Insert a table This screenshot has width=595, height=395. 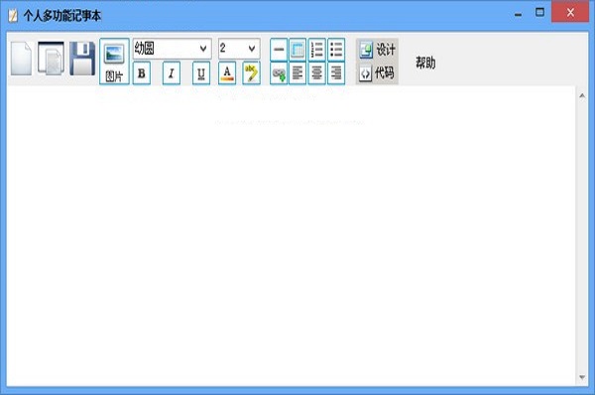click(x=297, y=50)
